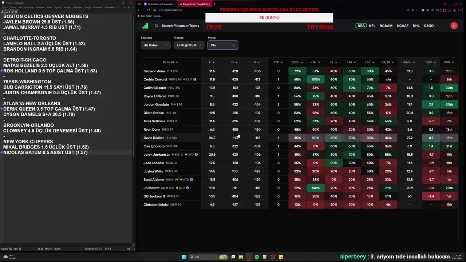Click the search magnifier icon beside Search Players
Image resolution: width=466 pixels, height=262 pixels.
tap(157, 26)
